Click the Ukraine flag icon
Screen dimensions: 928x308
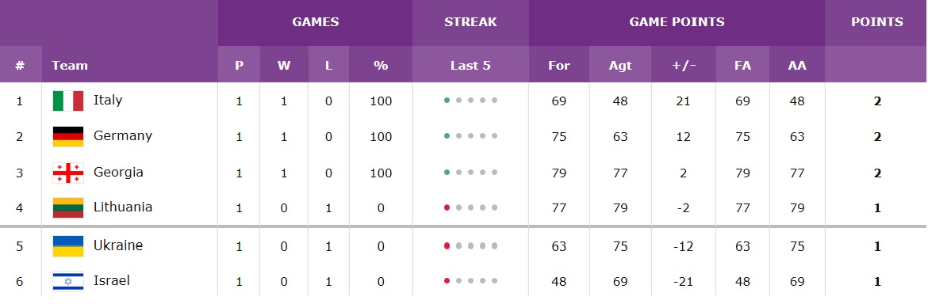point(68,246)
